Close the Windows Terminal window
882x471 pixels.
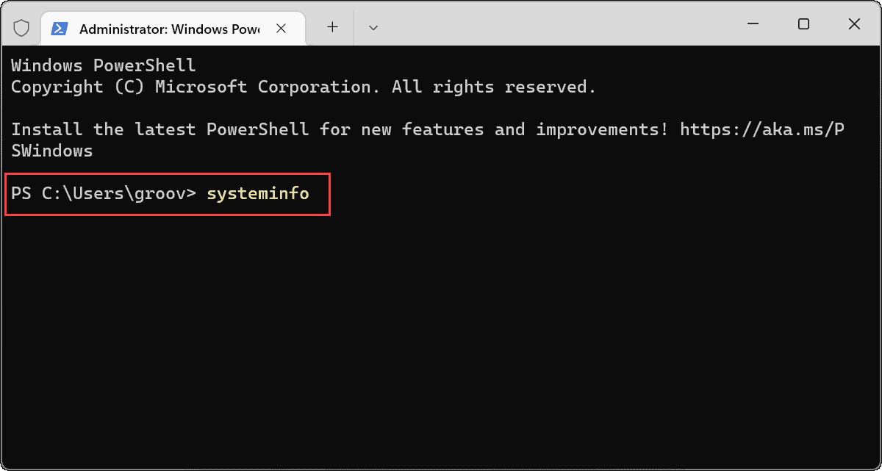[x=854, y=24]
